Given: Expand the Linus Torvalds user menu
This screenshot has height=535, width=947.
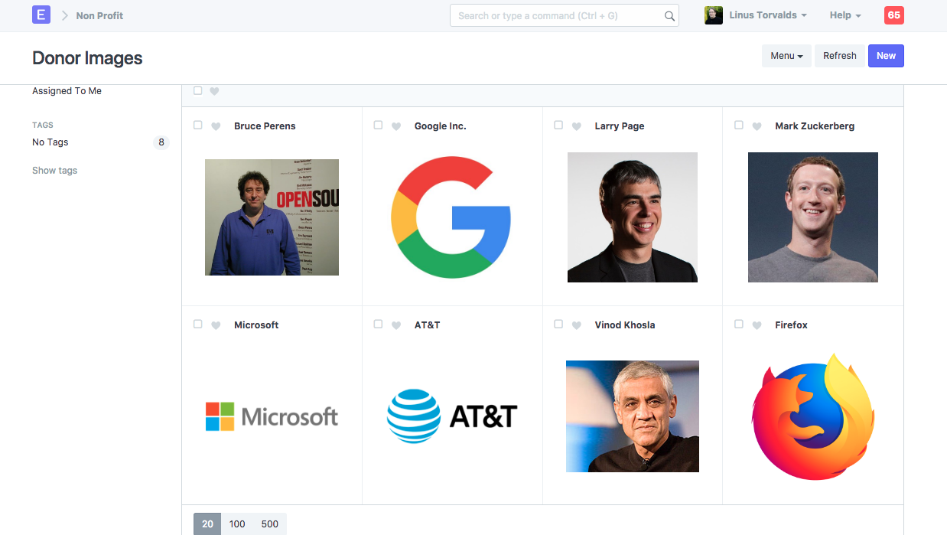Looking at the screenshot, I should point(768,15).
